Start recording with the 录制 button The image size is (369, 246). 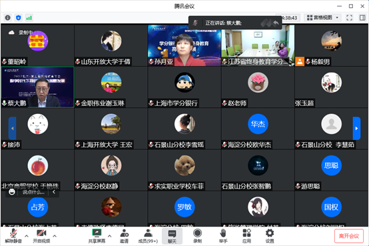[197, 236]
